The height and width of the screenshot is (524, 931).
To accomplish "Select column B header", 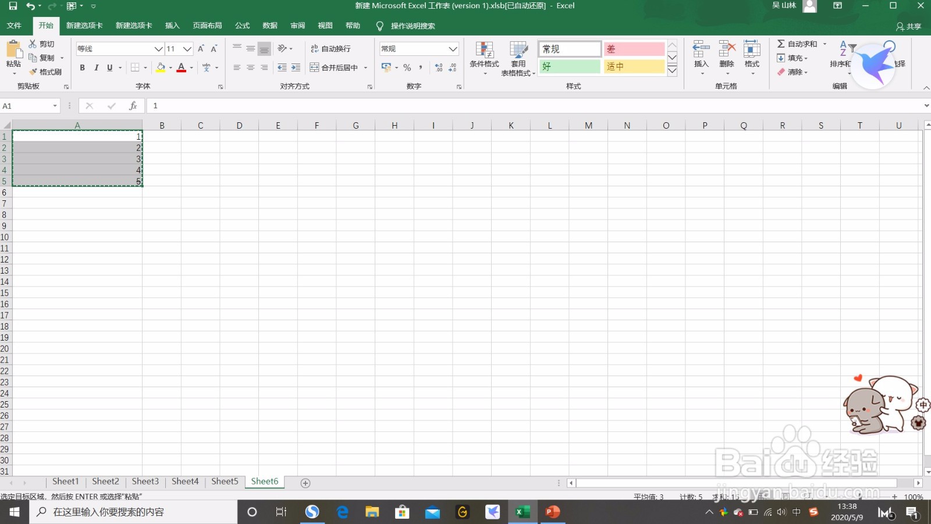I will tap(162, 125).
